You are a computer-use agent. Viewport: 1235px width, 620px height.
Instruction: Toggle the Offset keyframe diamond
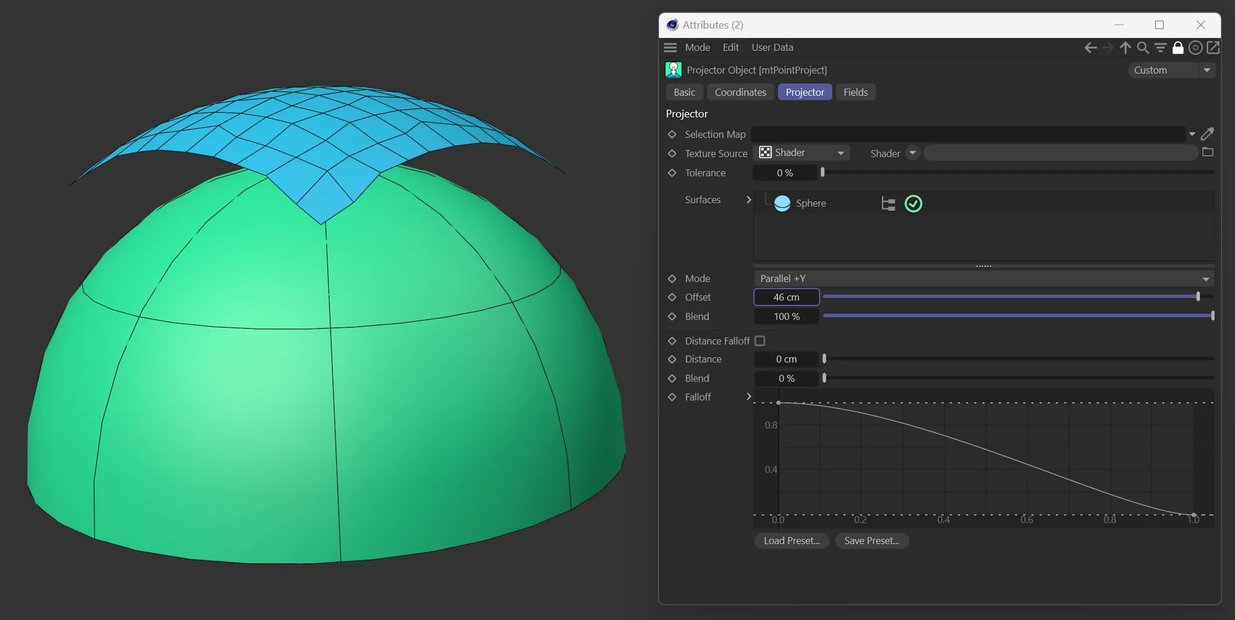pyautogui.click(x=672, y=297)
